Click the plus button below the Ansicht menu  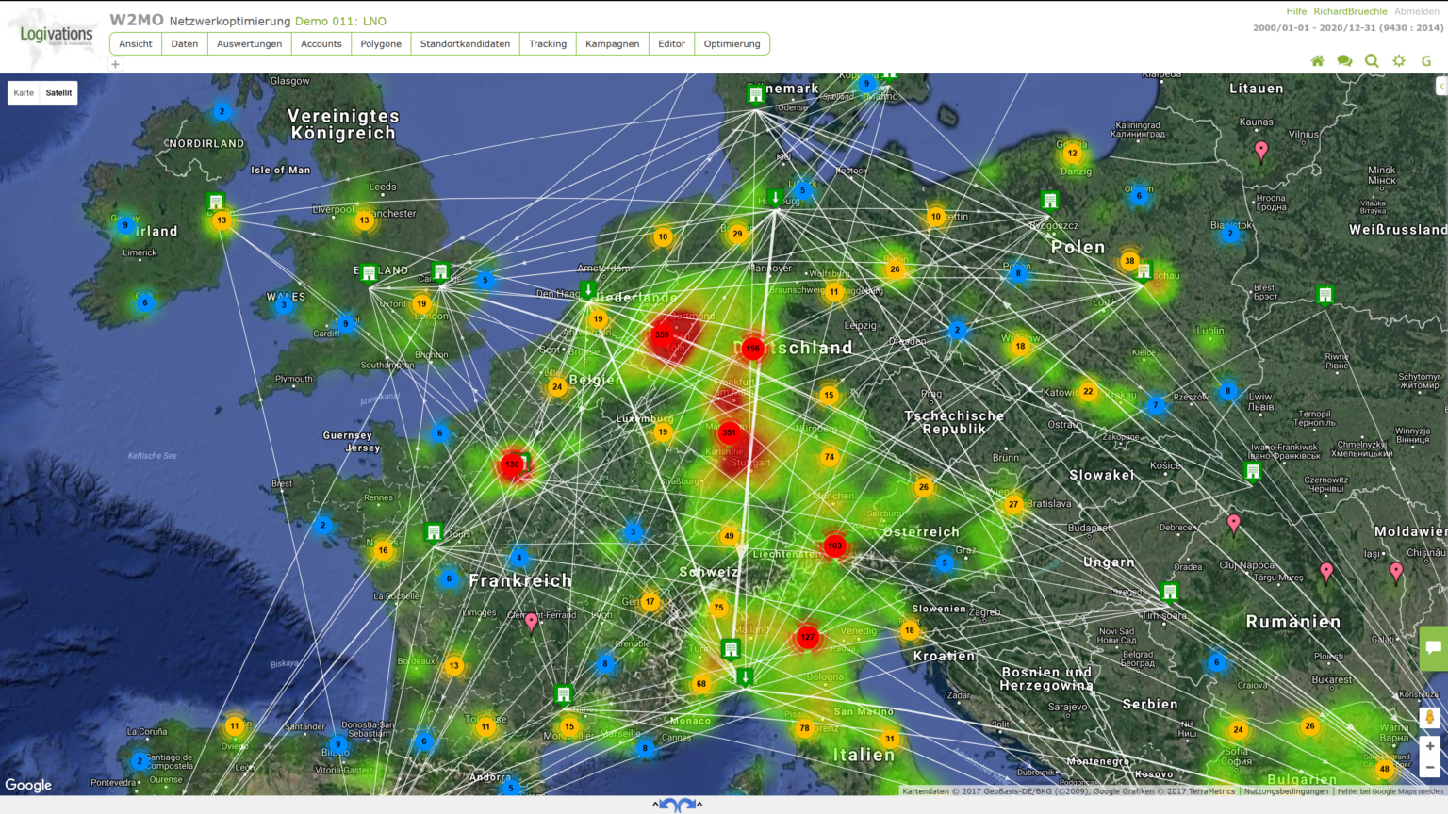coord(115,65)
